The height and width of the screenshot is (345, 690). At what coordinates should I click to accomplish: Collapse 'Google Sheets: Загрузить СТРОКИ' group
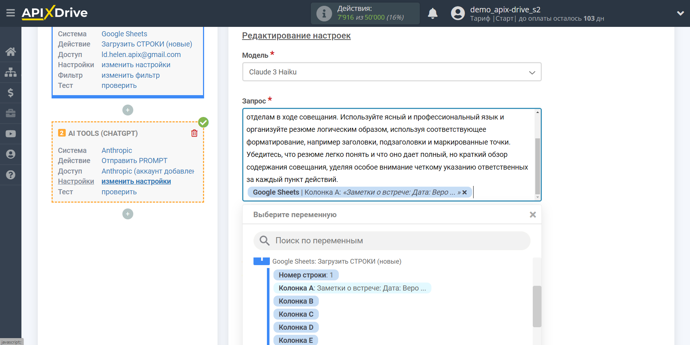261,261
